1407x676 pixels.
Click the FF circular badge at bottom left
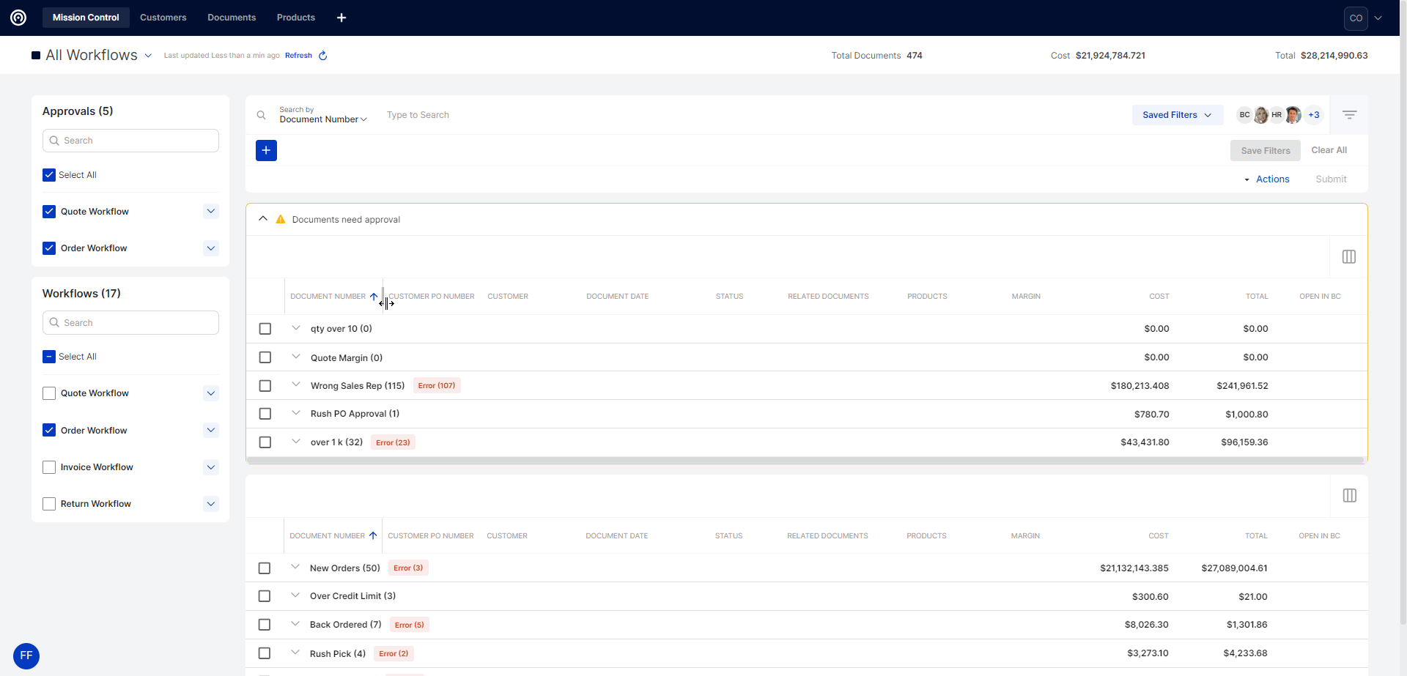pyautogui.click(x=26, y=655)
